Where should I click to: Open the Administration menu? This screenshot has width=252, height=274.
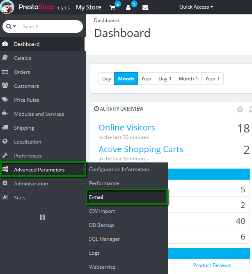pos(43,184)
